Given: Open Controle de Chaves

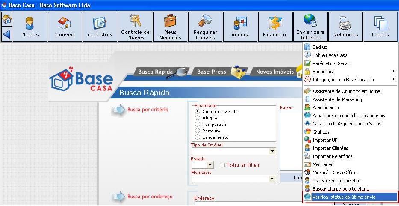Looking at the screenshot, I should click(135, 27).
